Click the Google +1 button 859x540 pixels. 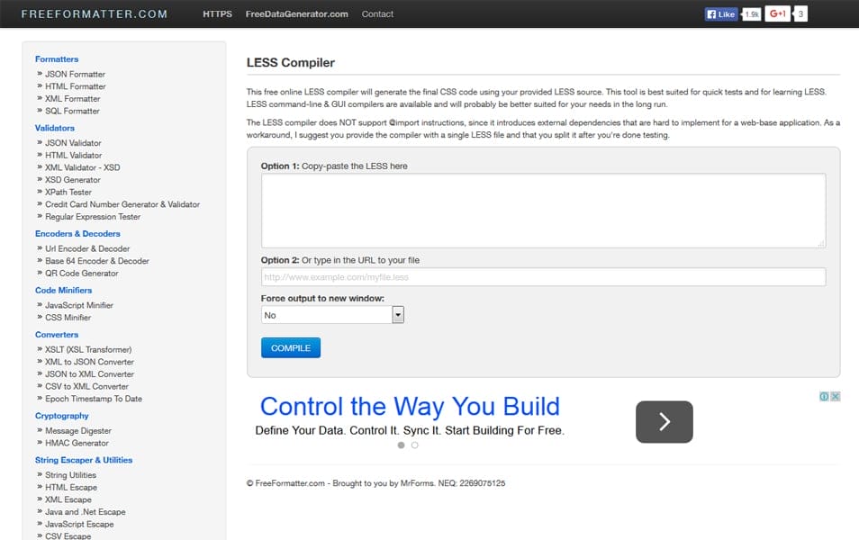point(777,13)
